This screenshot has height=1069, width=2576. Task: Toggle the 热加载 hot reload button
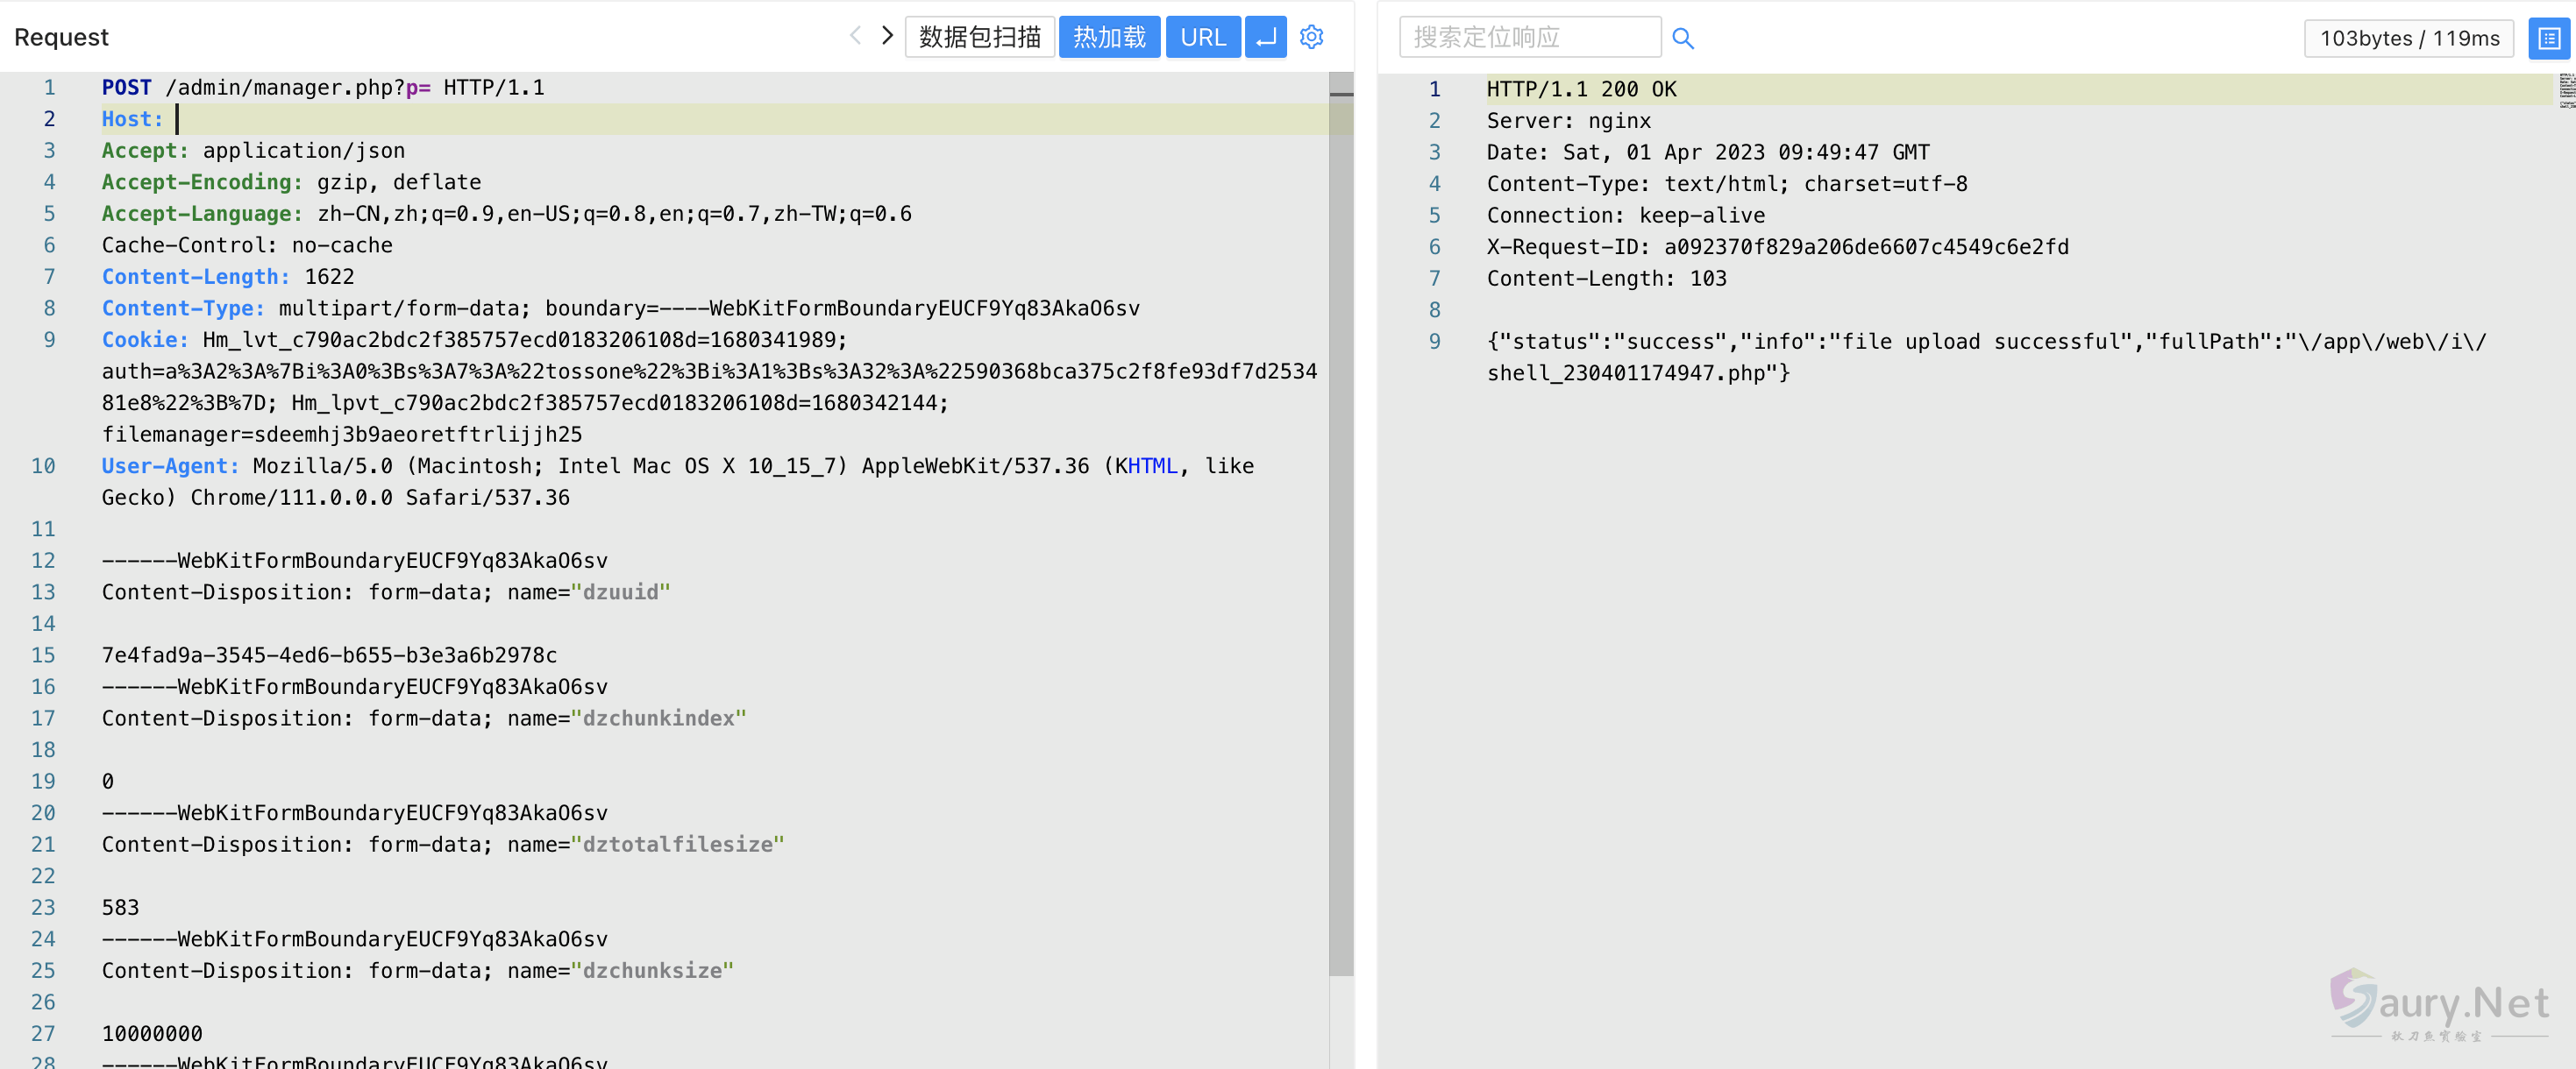point(1109,37)
